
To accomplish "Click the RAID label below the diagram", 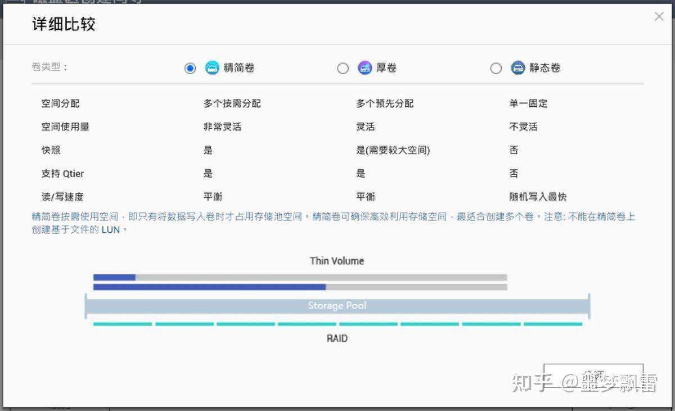I will (x=337, y=338).
